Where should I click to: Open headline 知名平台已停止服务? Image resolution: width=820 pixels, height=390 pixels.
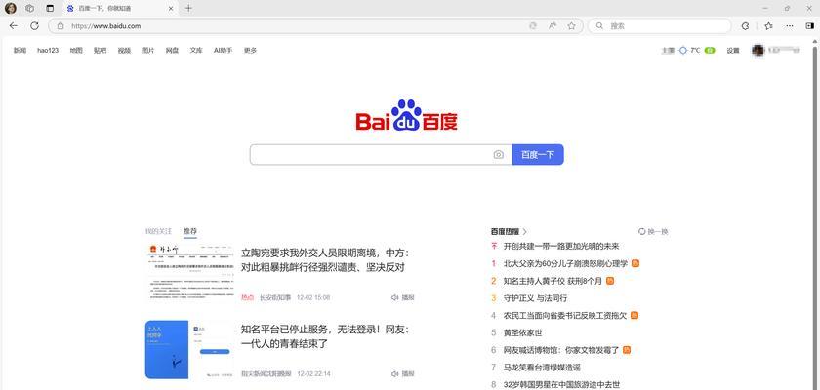point(325,336)
